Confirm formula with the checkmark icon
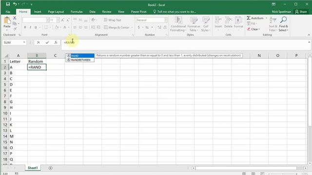This screenshot has width=312, height=175. pyautogui.click(x=47, y=42)
